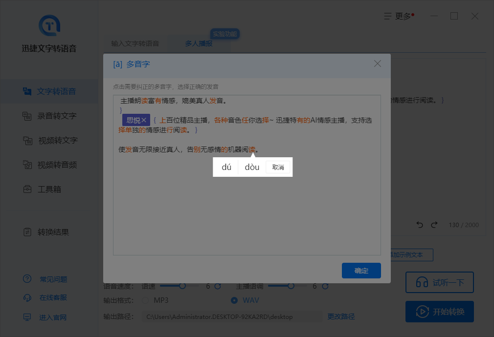Click polyphone 别 in 告别无感情

pos(197,149)
